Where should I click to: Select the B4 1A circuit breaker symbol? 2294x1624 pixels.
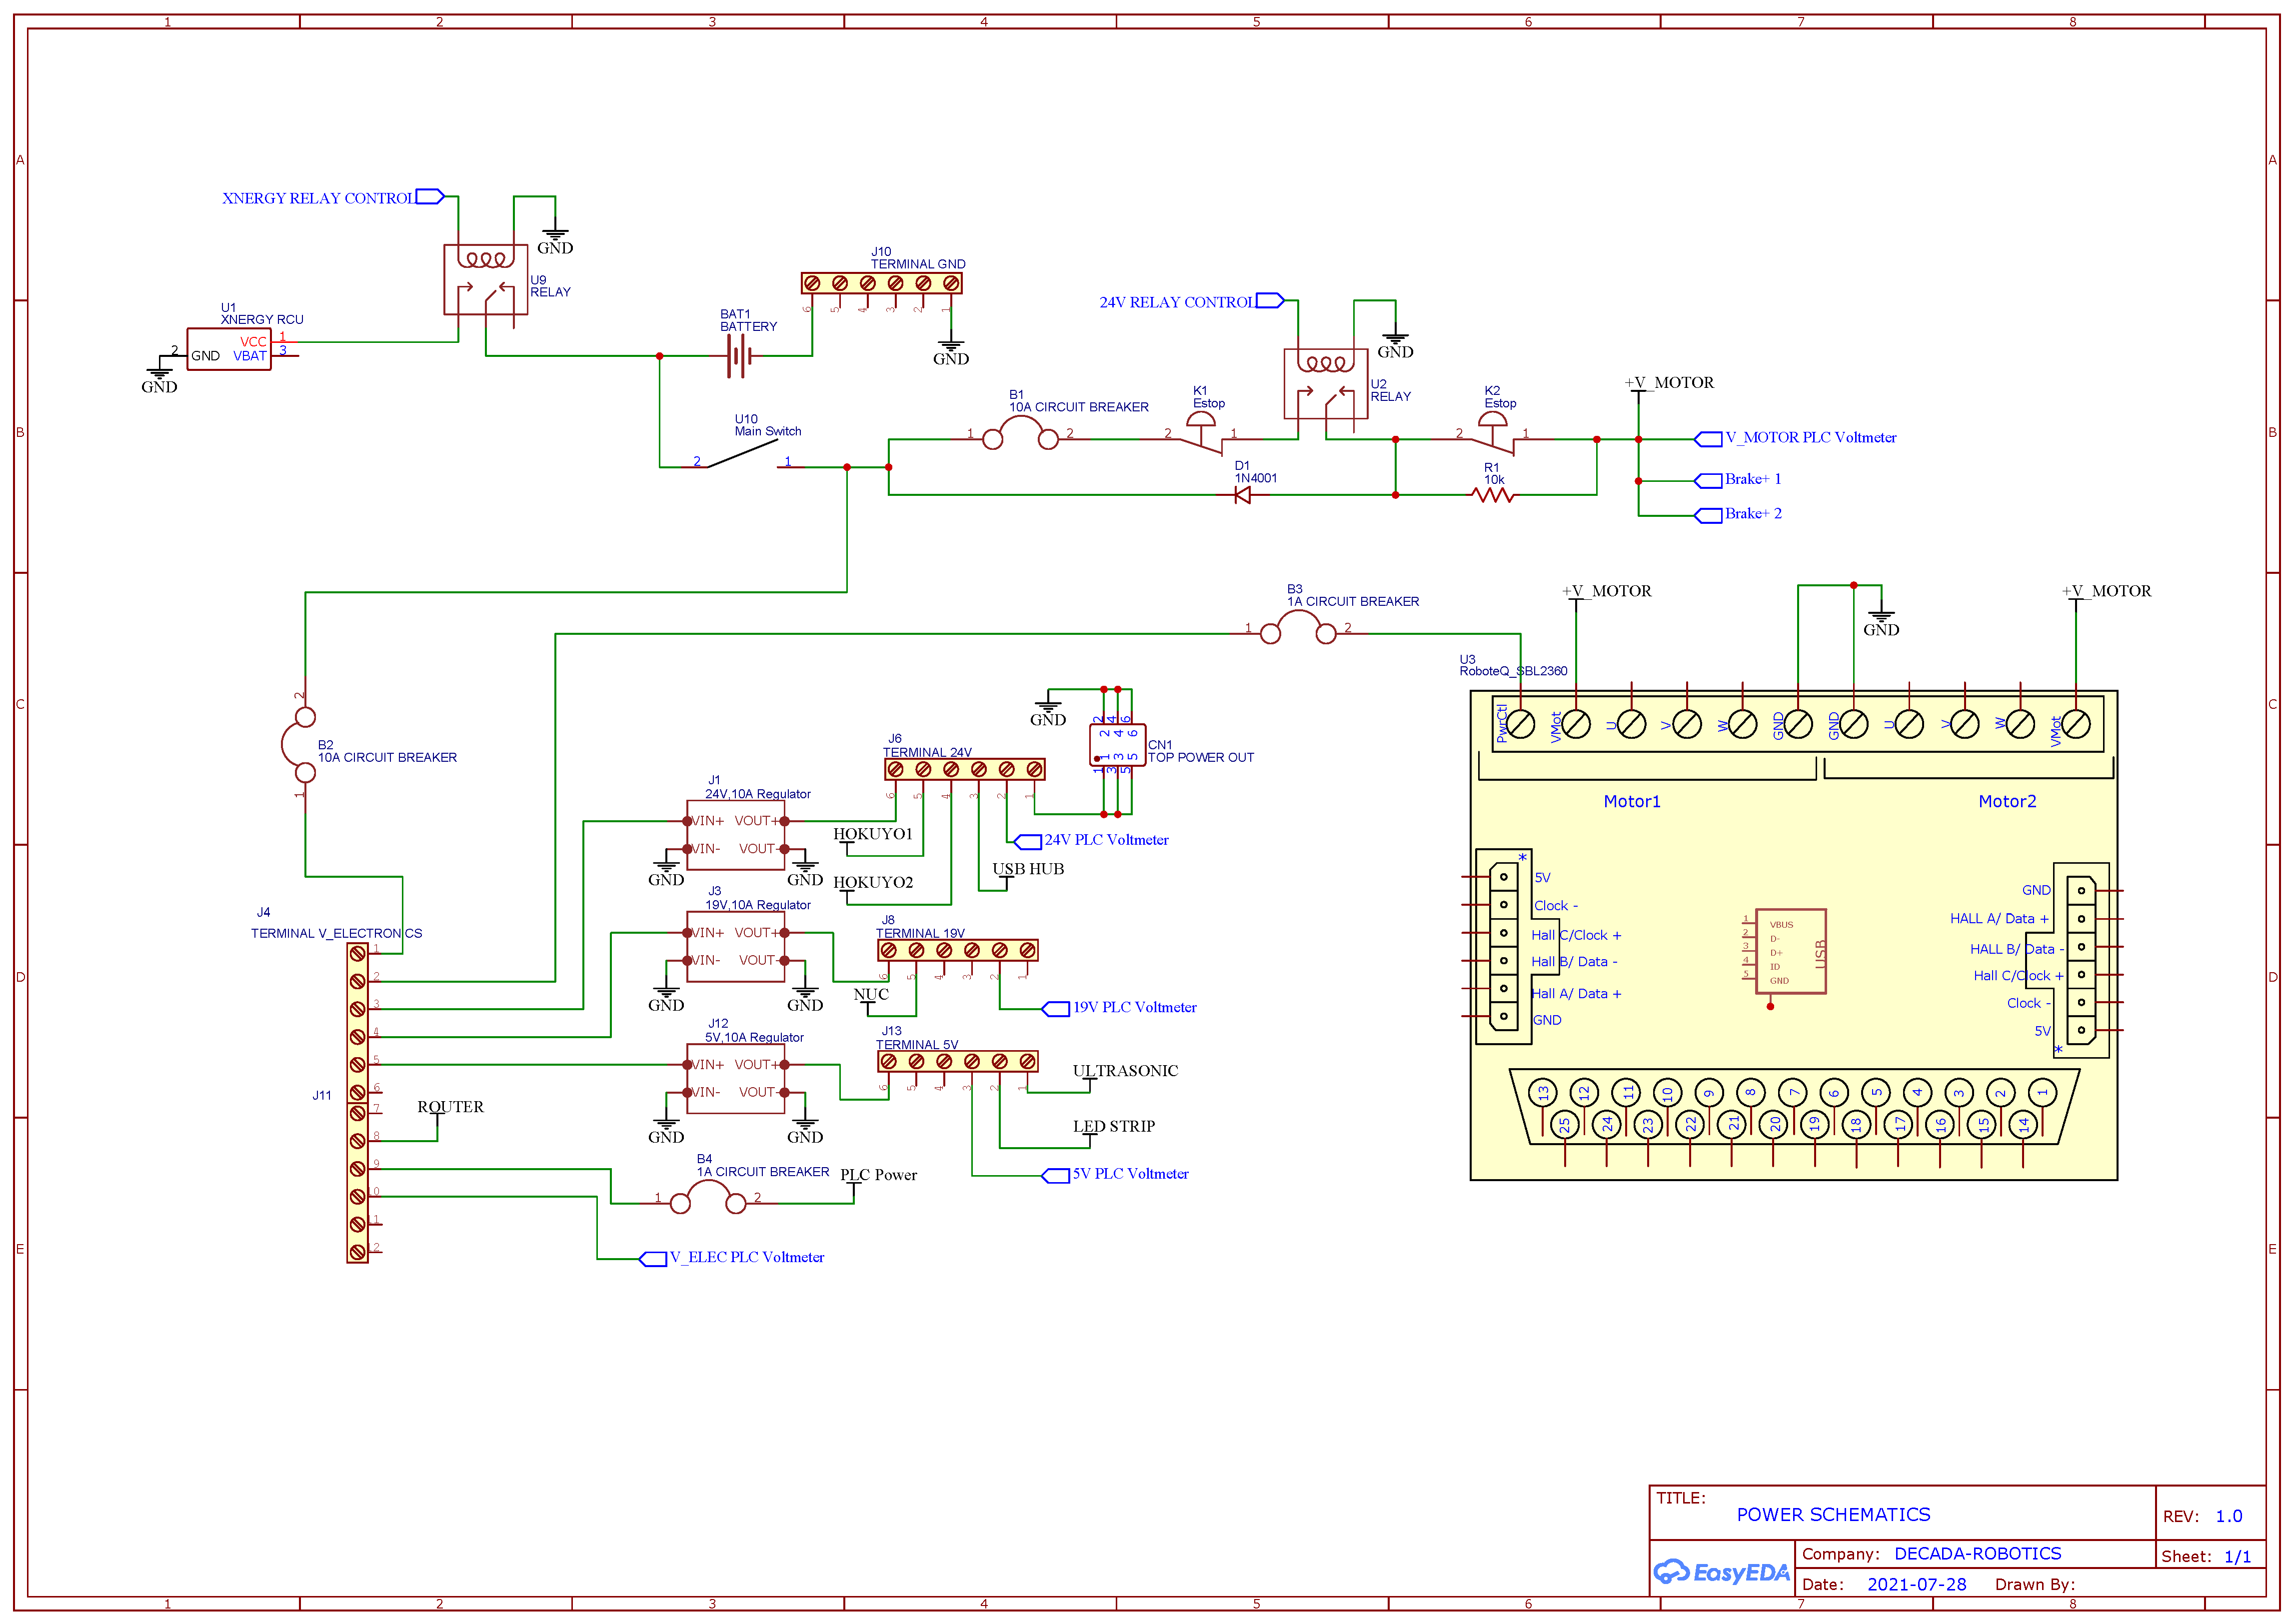pyautogui.click(x=708, y=1198)
